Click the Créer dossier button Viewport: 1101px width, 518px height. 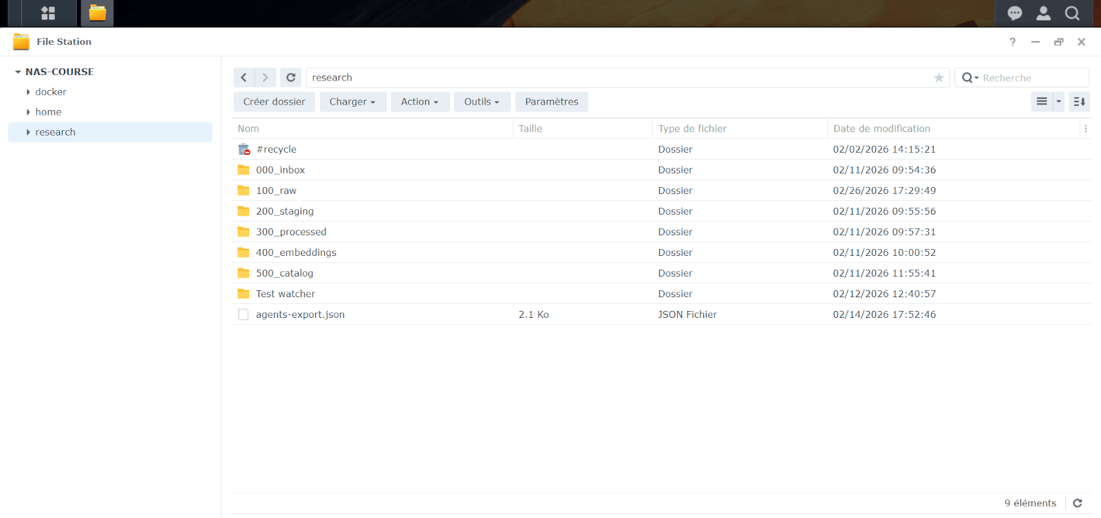274,102
